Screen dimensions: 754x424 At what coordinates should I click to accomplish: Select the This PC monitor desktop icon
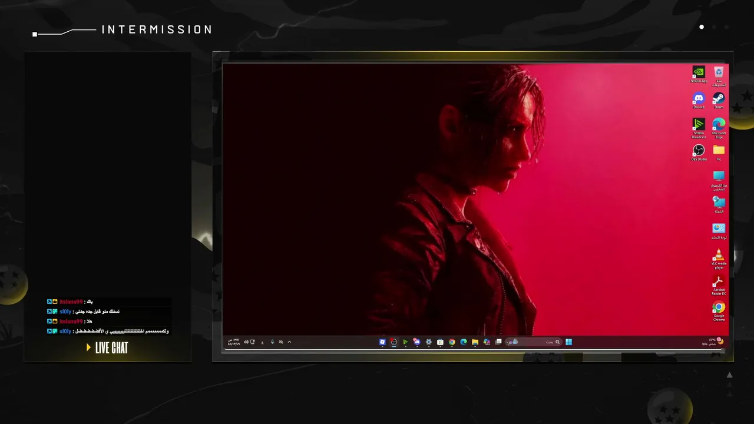(719, 181)
